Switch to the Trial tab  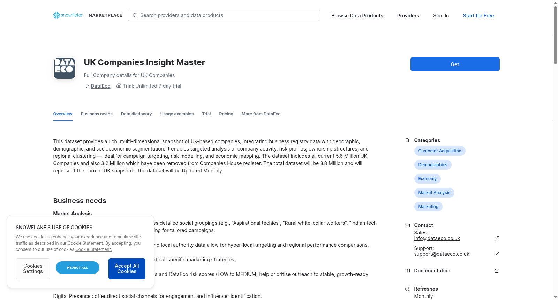click(206, 114)
